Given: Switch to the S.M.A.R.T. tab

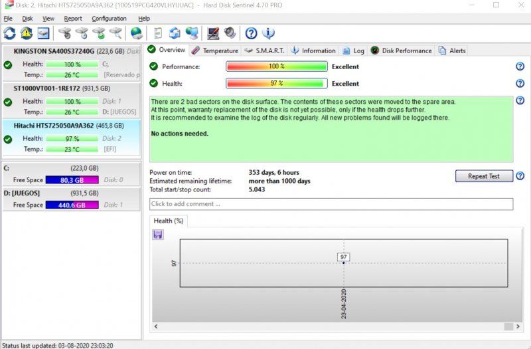Looking at the screenshot, I should point(264,51).
